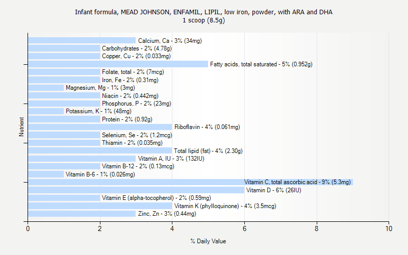Select the Thiamin - 2% (0.035mg) label

point(132,143)
